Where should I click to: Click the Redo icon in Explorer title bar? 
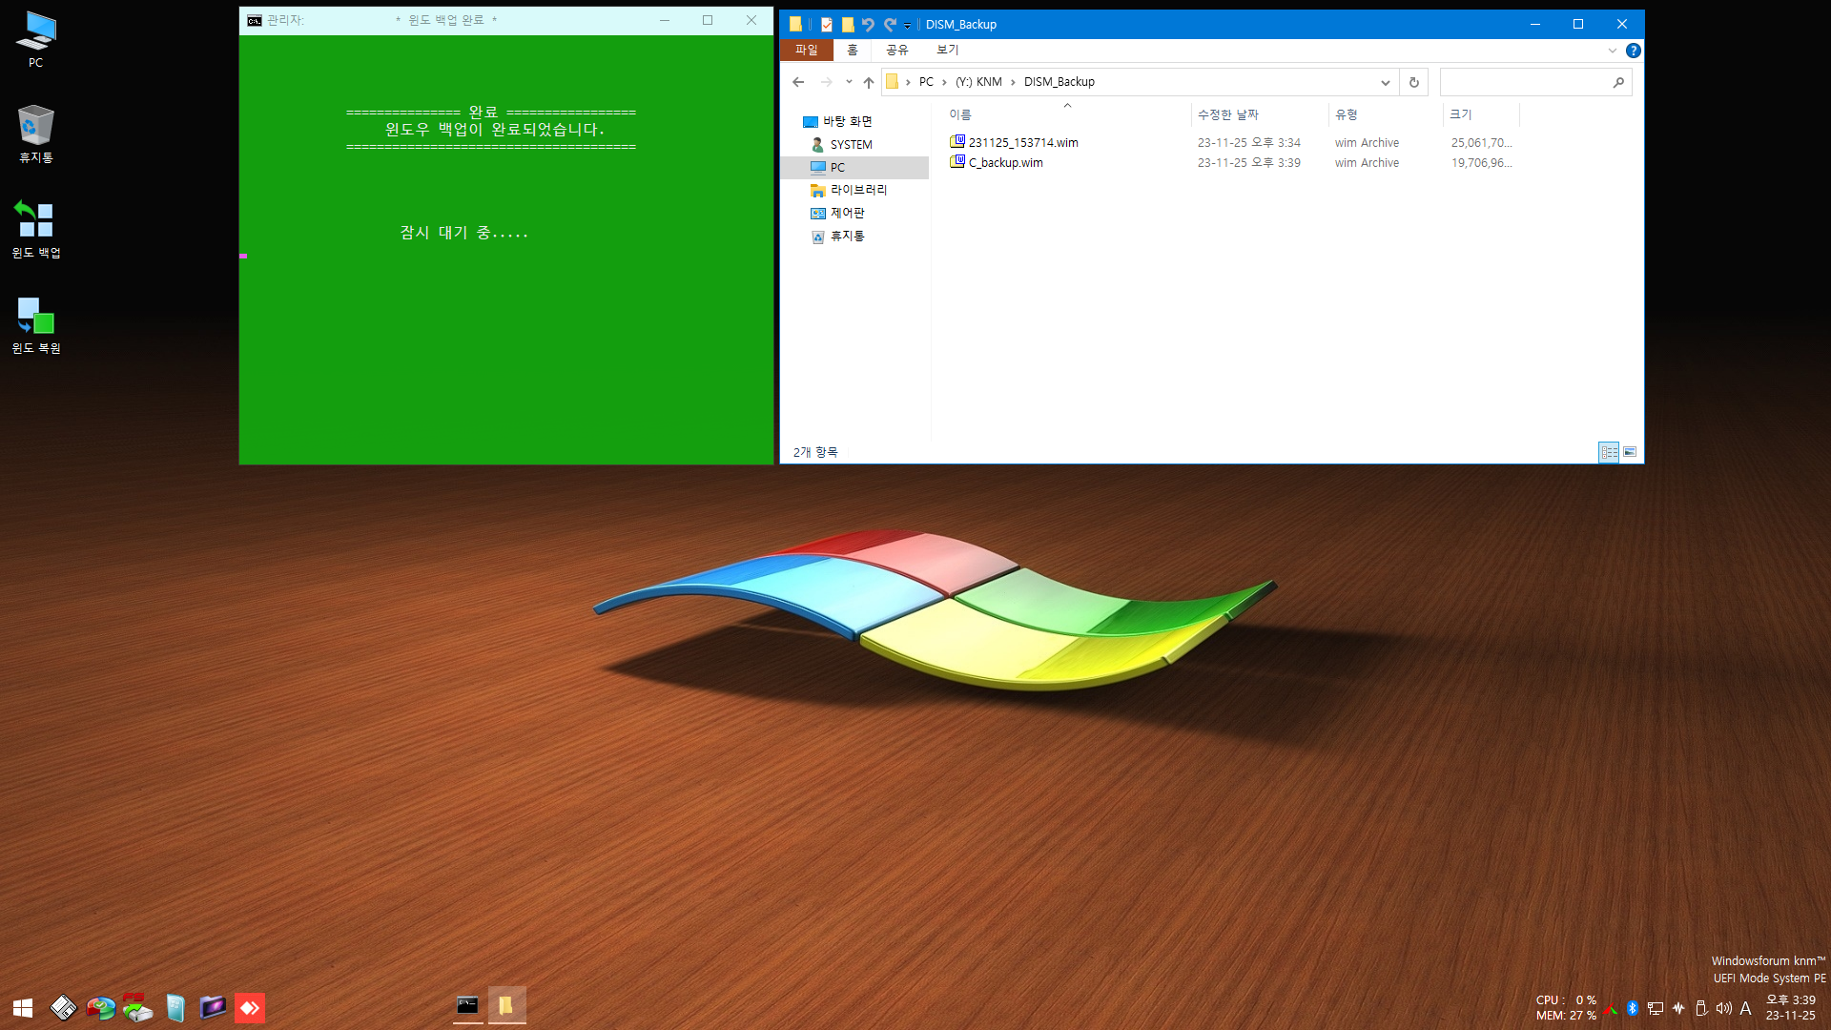[x=890, y=25]
